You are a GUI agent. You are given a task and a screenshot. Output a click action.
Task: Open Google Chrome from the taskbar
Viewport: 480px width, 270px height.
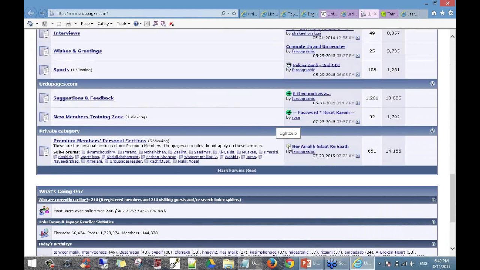point(289,263)
